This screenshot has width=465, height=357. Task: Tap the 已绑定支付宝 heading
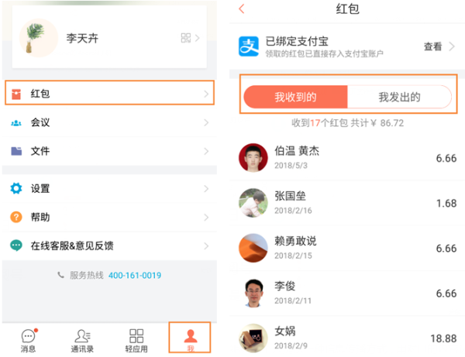(x=297, y=41)
